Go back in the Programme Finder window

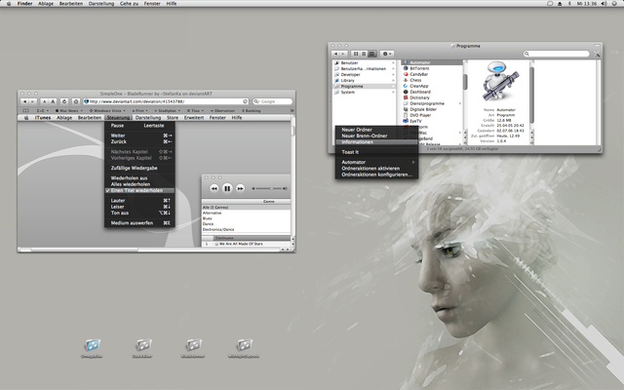click(335, 54)
